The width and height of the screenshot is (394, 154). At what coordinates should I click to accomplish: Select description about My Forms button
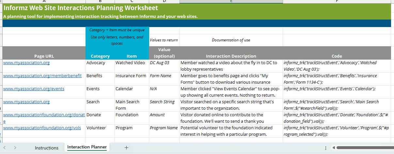point(231,79)
